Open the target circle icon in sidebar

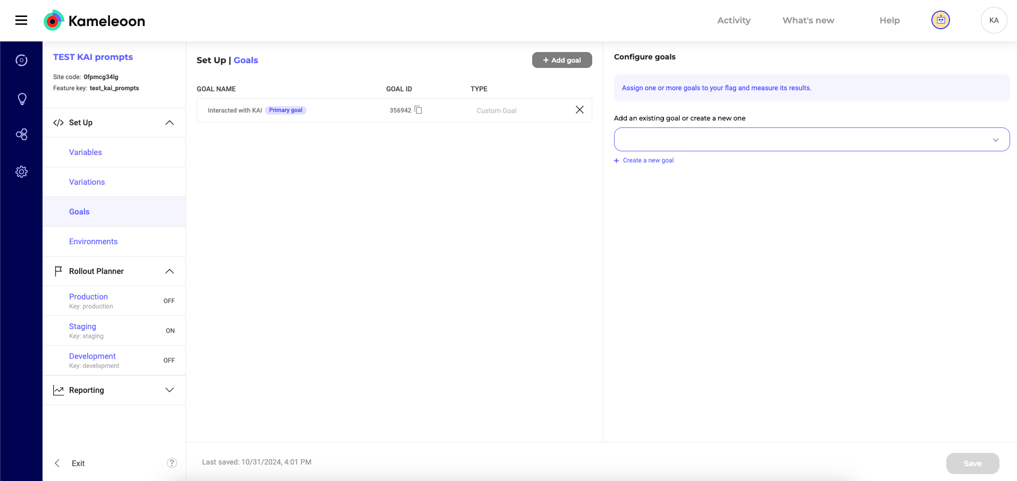click(x=21, y=61)
